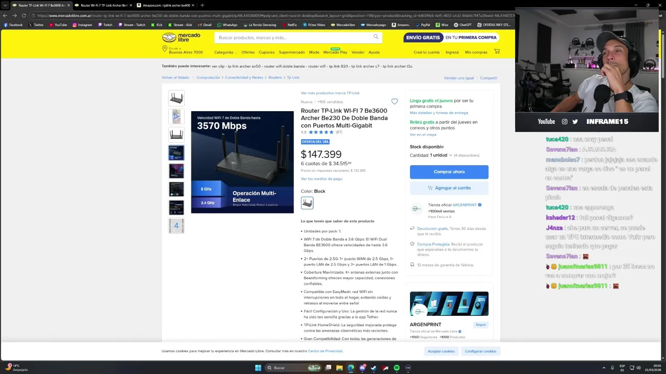Open Steam from the taskbar
Screen dimensions: 666x374
374,368
